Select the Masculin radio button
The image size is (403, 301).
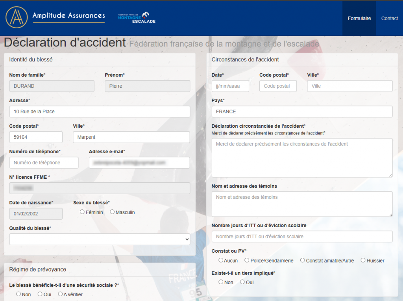112,212
